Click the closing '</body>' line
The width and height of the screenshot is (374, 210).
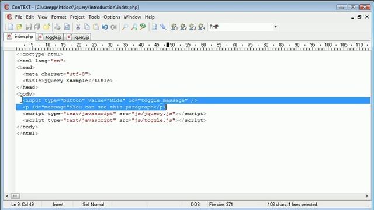pos(27,127)
